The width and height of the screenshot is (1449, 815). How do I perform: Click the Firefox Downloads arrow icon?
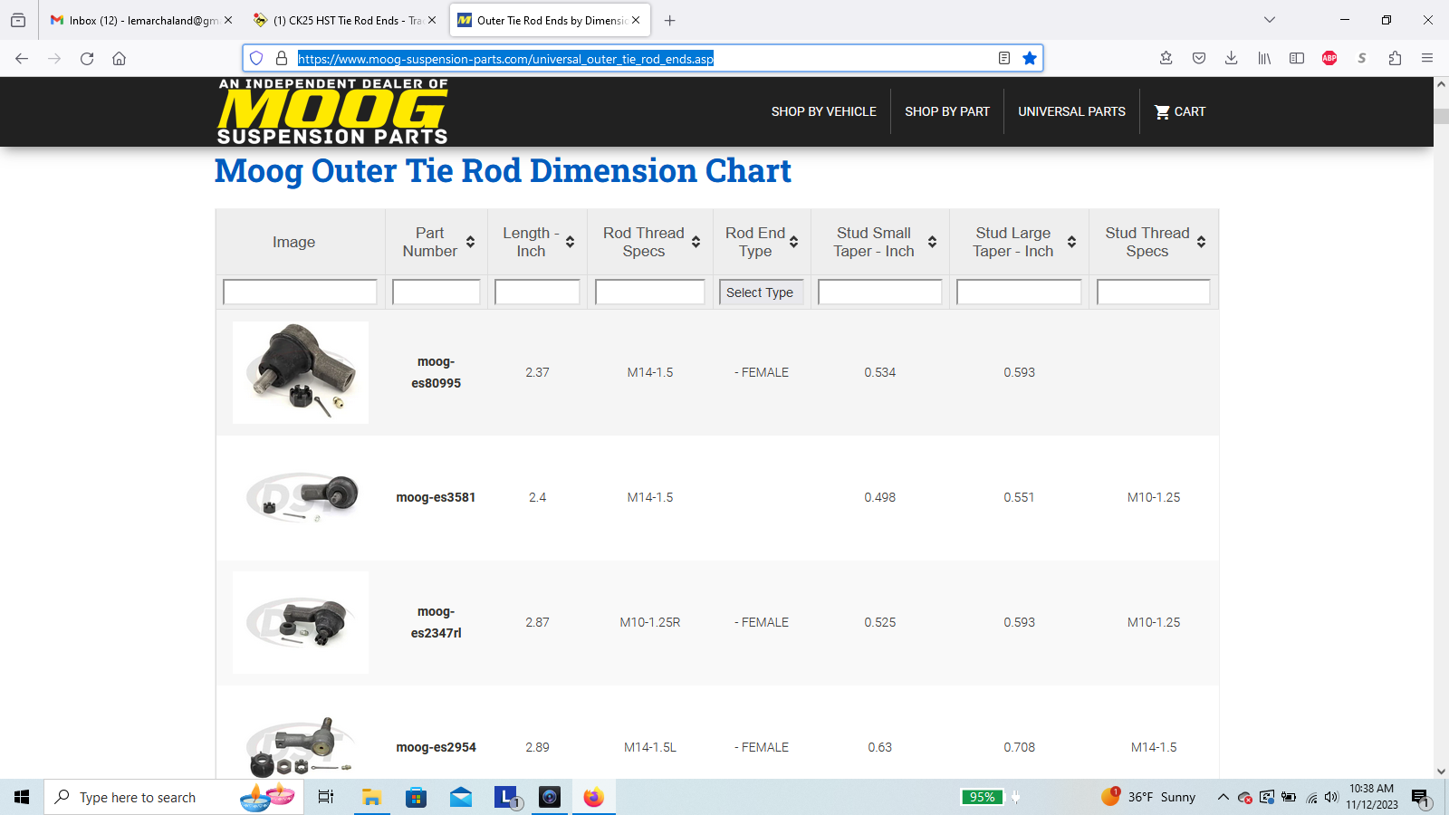(1231, 58)
